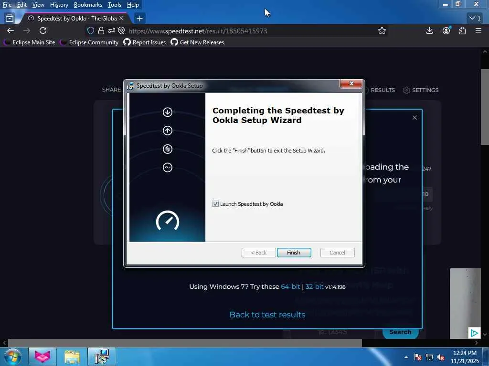Go back with the browser back arrow
Image resolution: width=489 pixels, height=366 pixels.
[x=11, y=30]
